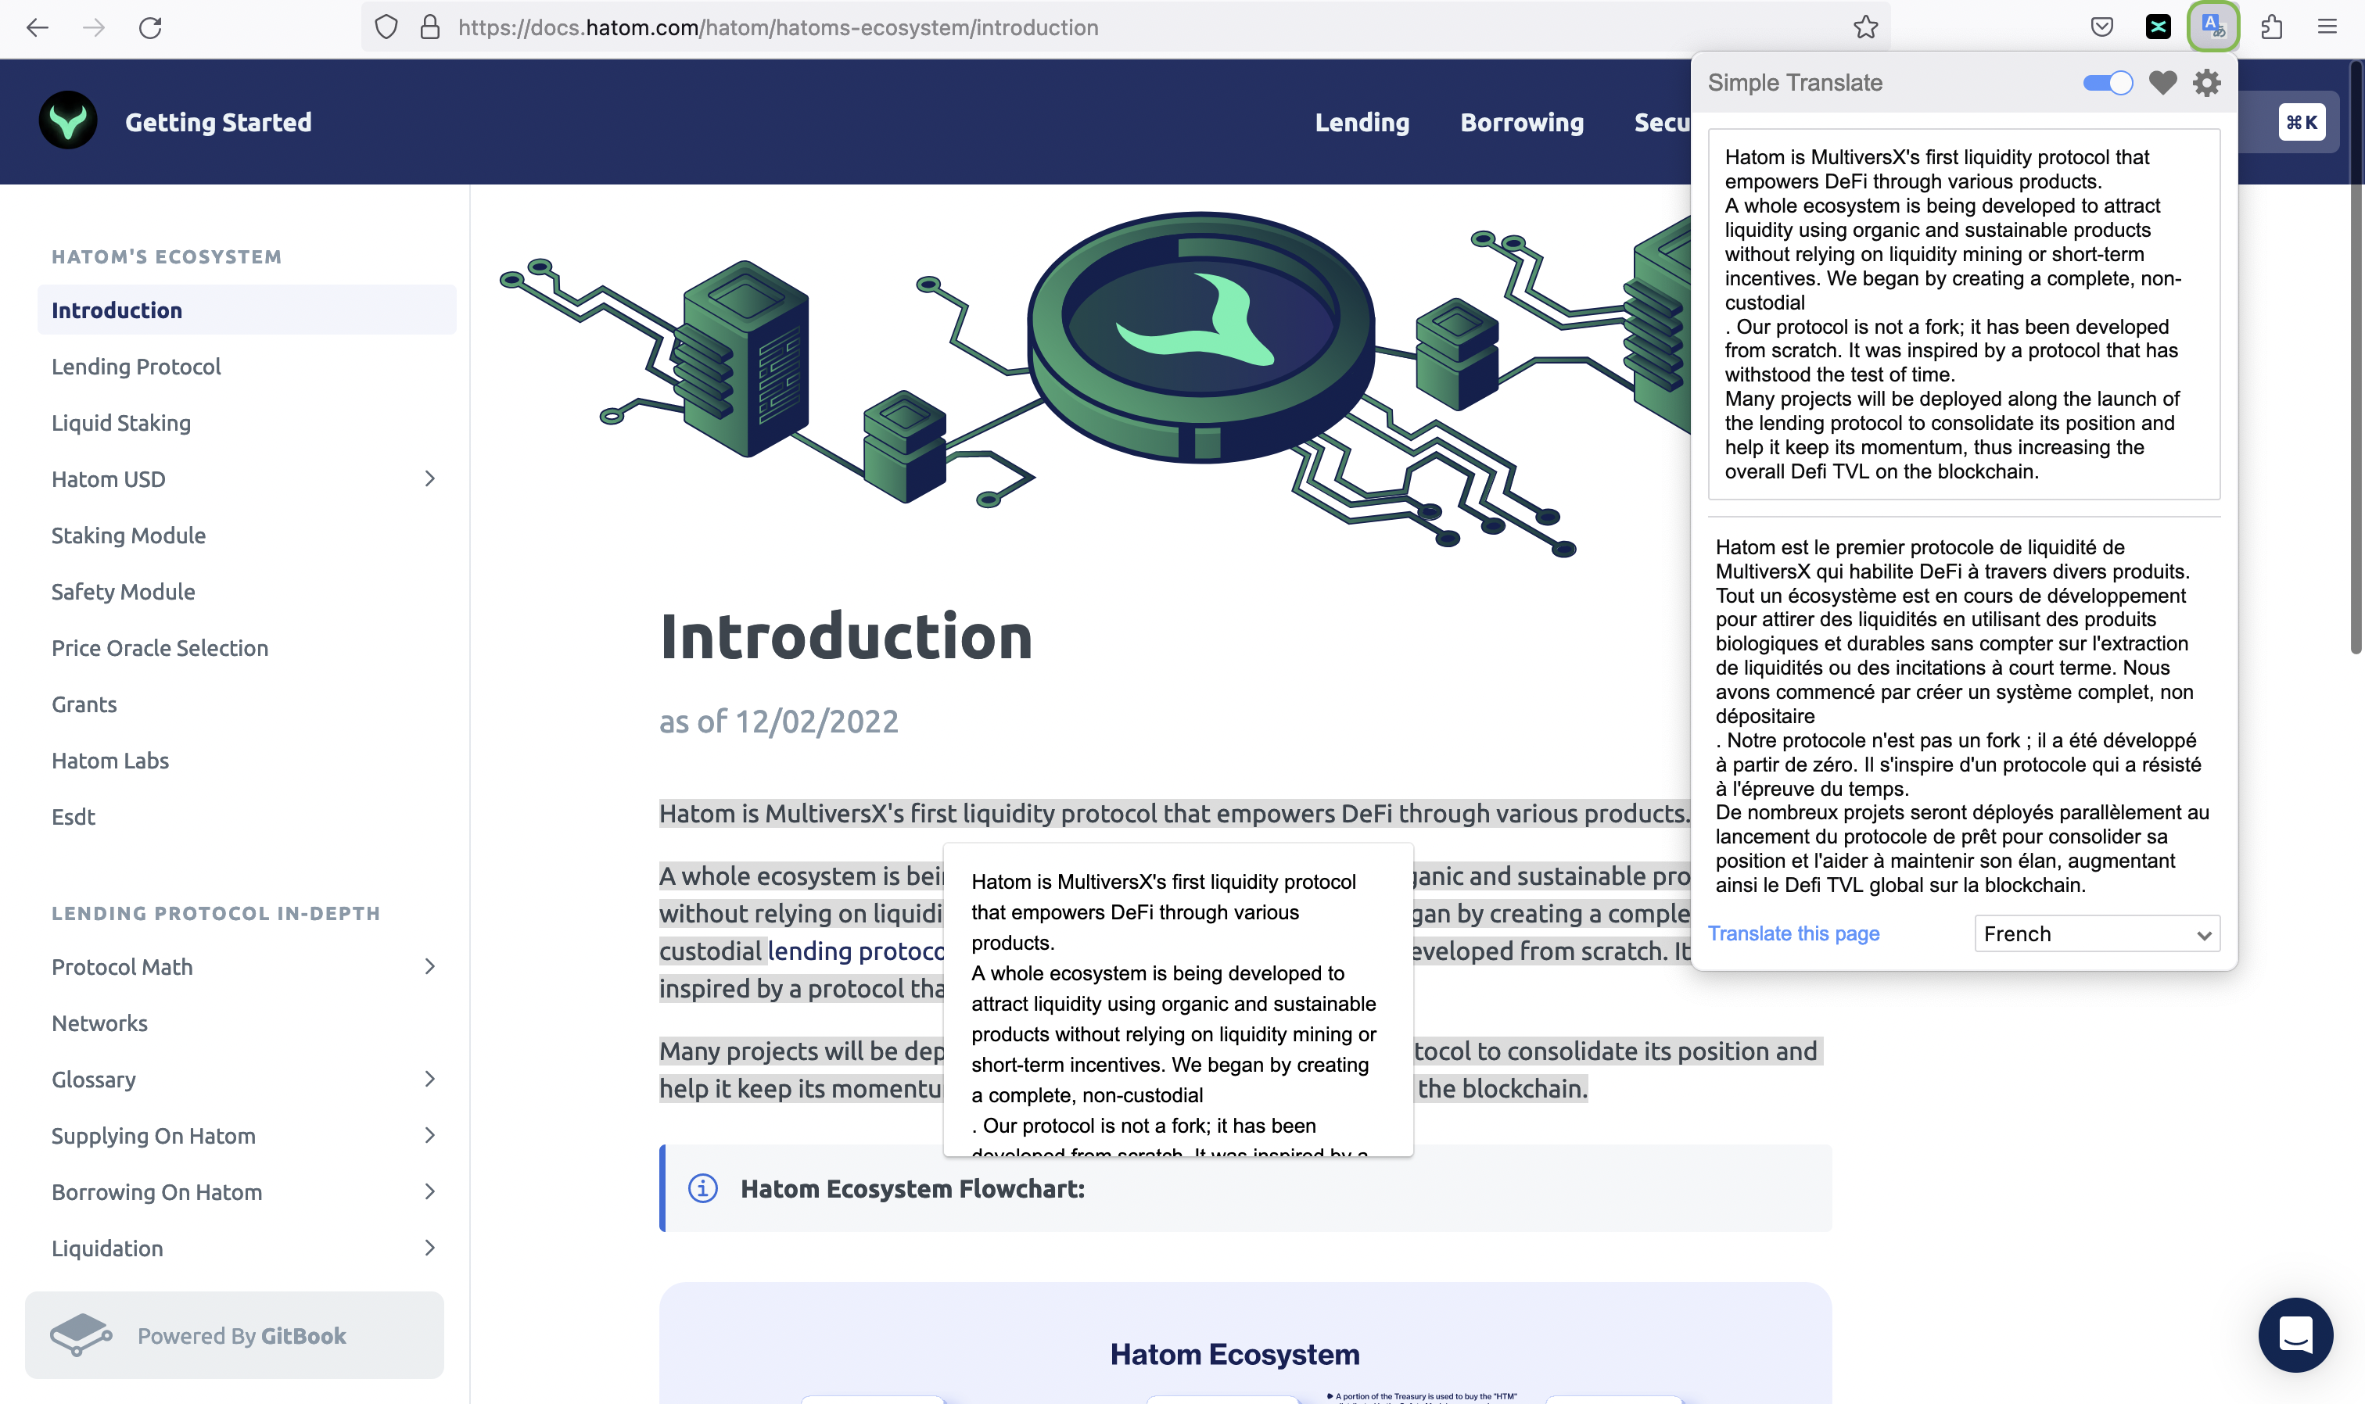Image resolution: width=2365 pixels, height=1404 pixels.
Task: Click the LENDING PROTOCOL IN-DEPTH section label
Action: click(216, 913)
